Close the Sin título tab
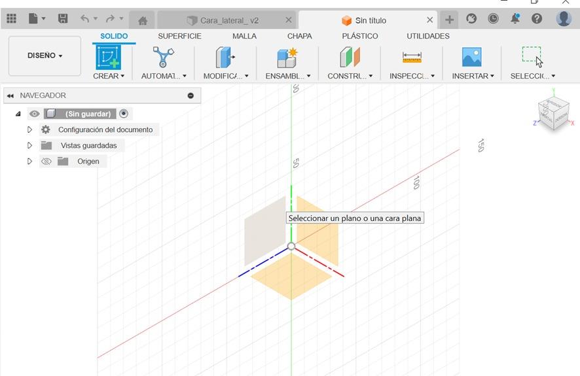This screenshot has width=580, height=376. pos(430,20)
